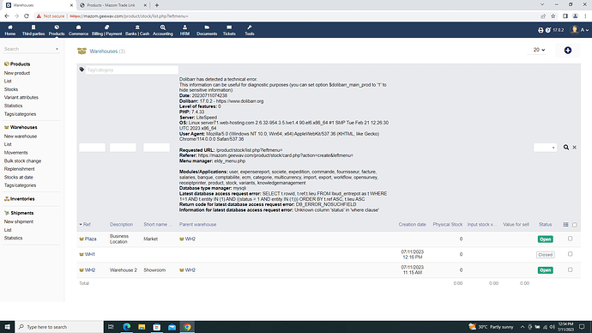The width and height of the screenshot is (592, 333).
Task: Click the plus icon to add new warehouse
Action: click(567, 51)
